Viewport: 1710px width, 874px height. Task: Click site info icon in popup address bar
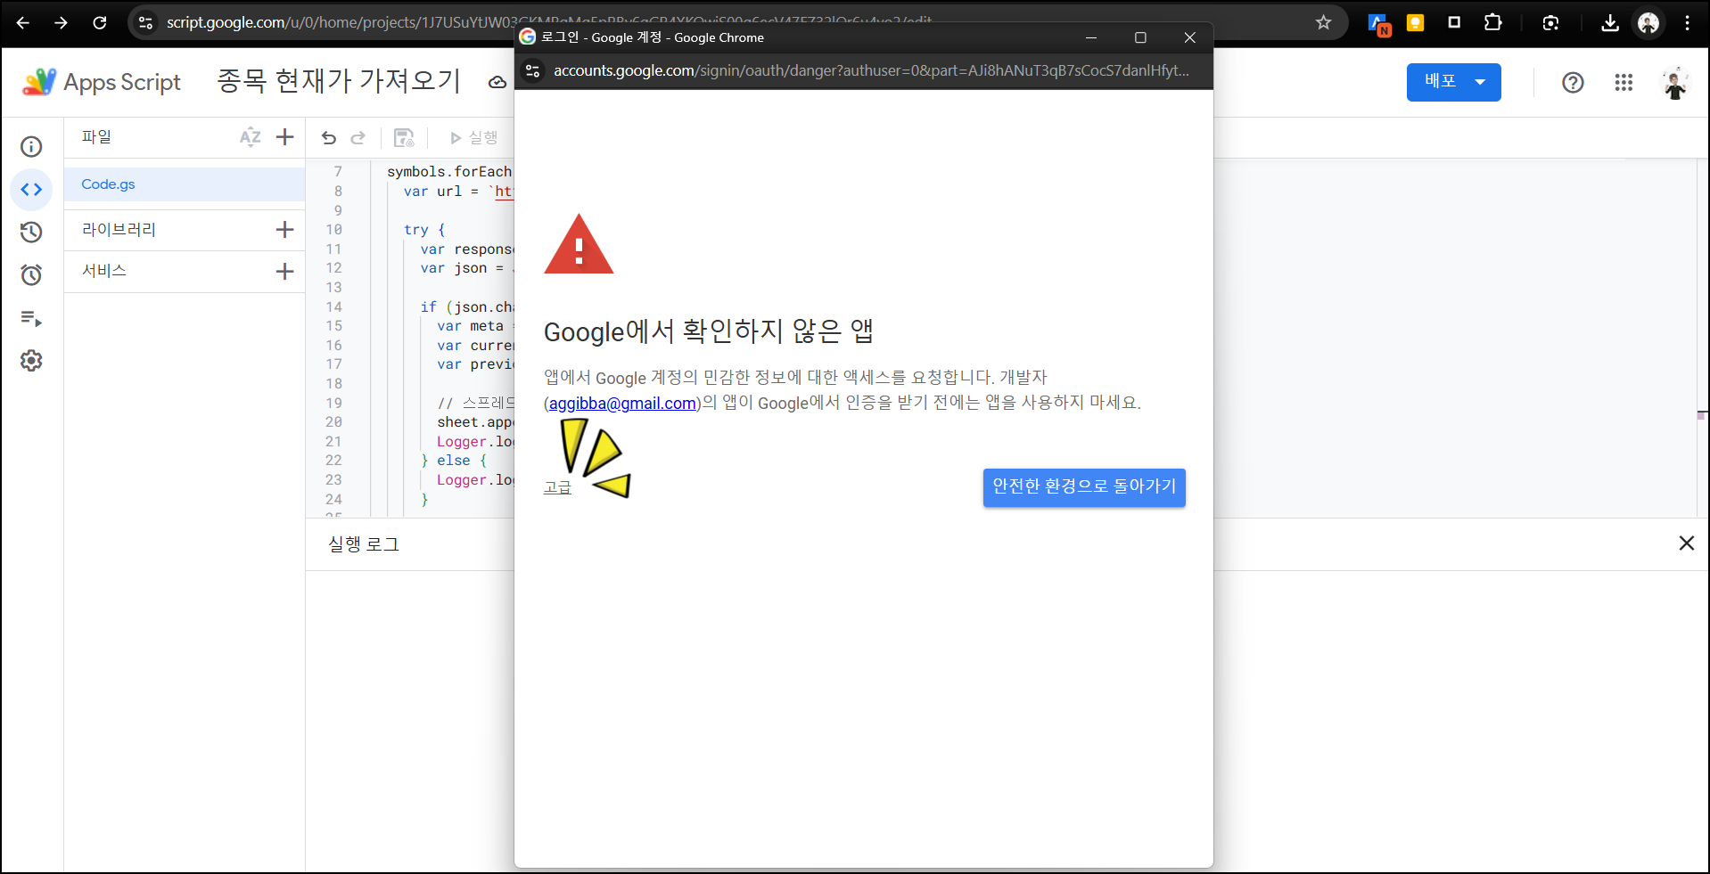[x=532, y=70]
